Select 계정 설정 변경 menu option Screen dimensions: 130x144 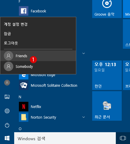coord(16,24)
